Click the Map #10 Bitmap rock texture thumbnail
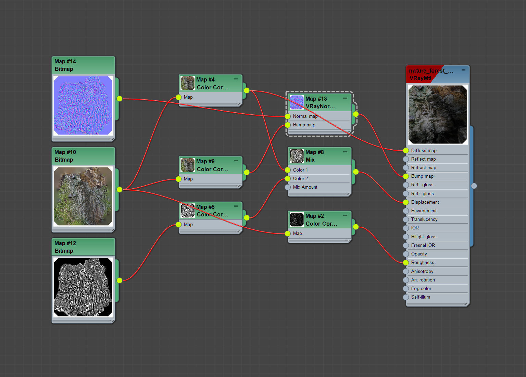 [83, 196]
